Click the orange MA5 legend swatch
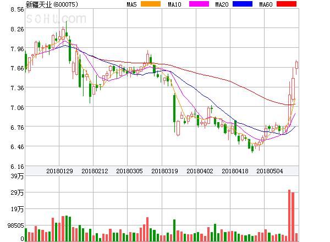This screenshot has width=330, height=242. (151, 4)
